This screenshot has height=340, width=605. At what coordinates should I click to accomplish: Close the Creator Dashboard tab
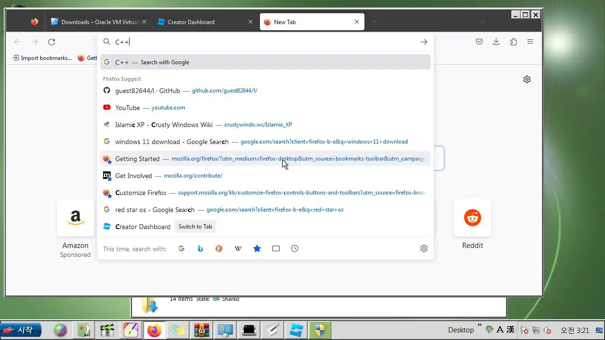(251, 22)
